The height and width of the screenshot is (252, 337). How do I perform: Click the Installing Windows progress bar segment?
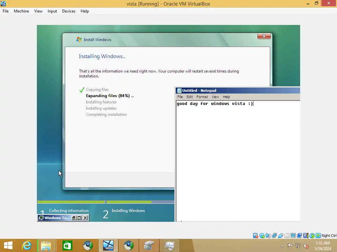pyautogui.click(x=140, y=202)
